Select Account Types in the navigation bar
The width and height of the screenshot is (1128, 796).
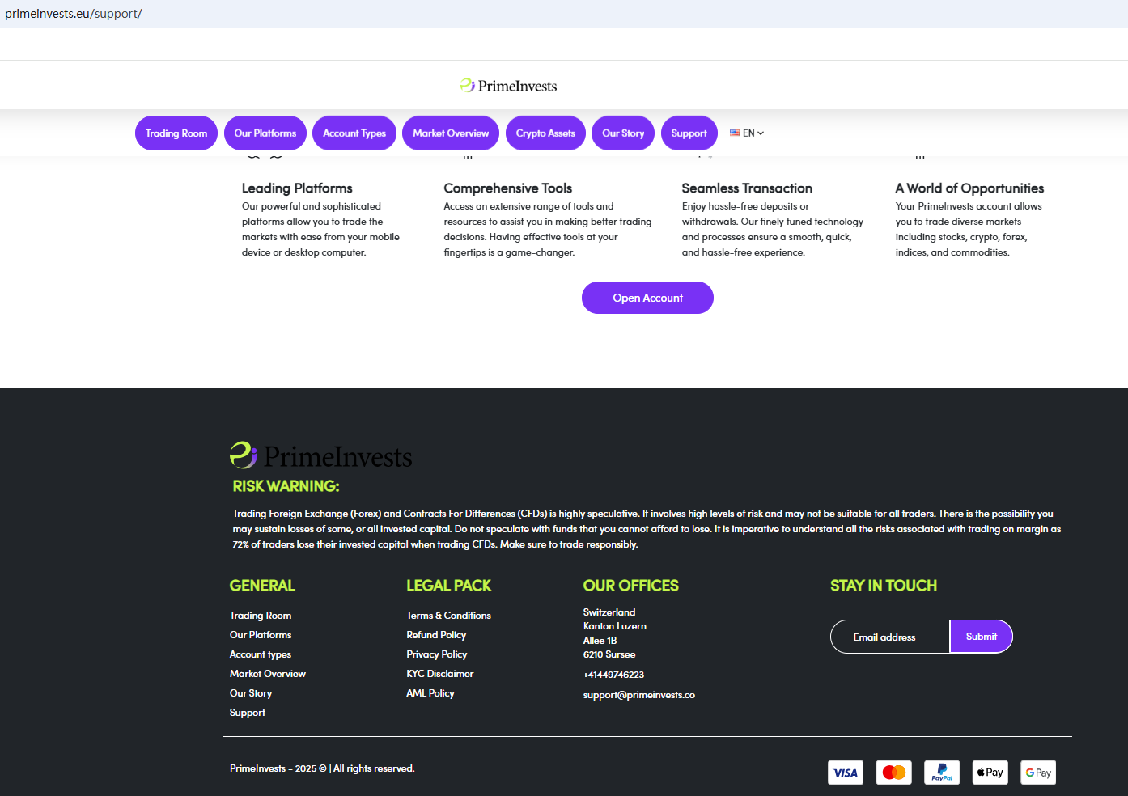click(x=354, y=133)
